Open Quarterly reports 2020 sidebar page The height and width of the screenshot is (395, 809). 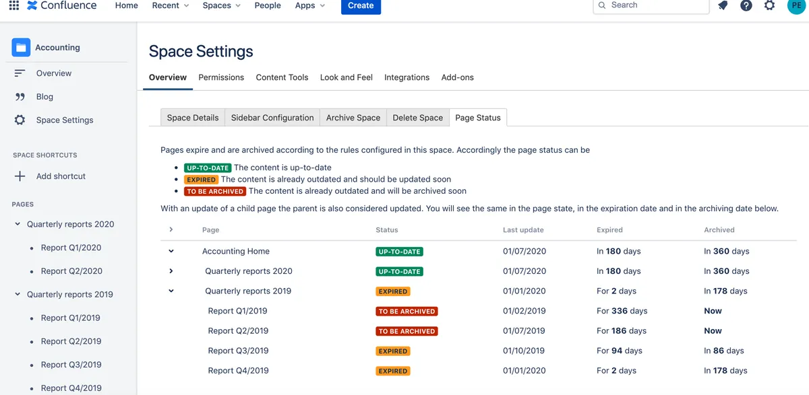(x=71, y=224)
